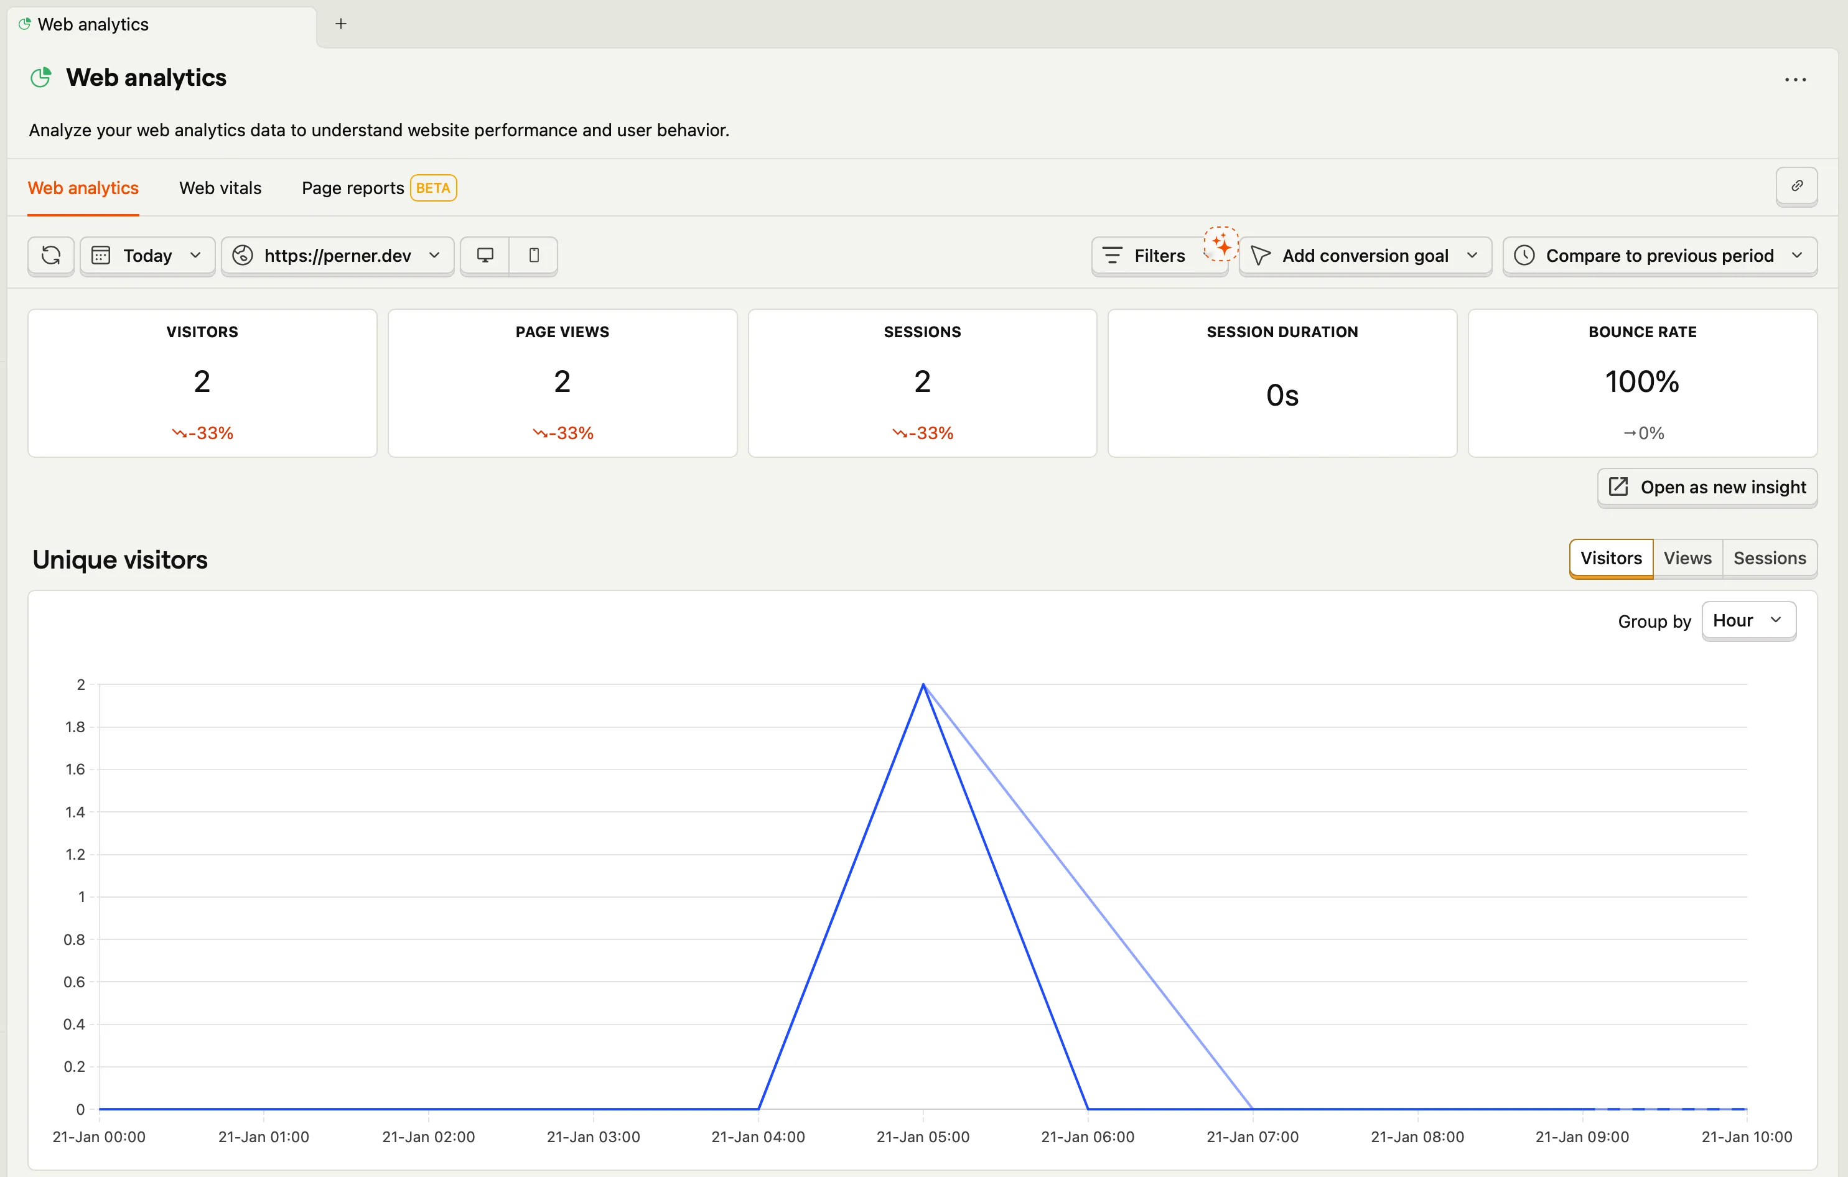Select the Visitors chart toggle
The width and height of the screenshot is (1848, 1177).
[x=1611, y=558]
